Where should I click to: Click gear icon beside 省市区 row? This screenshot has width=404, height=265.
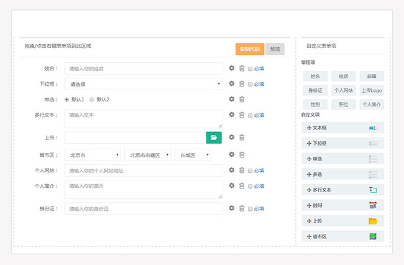[x=232, y=155]
